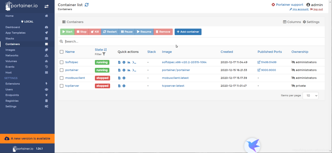Open the table Settings menu
The height and width of the screenshot is (153, 332).
click(311, 22)
